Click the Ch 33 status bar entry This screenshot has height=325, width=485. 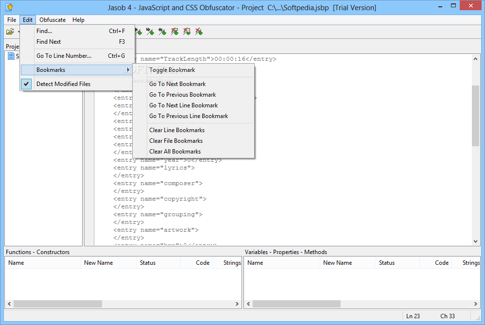tap(448, 316)
